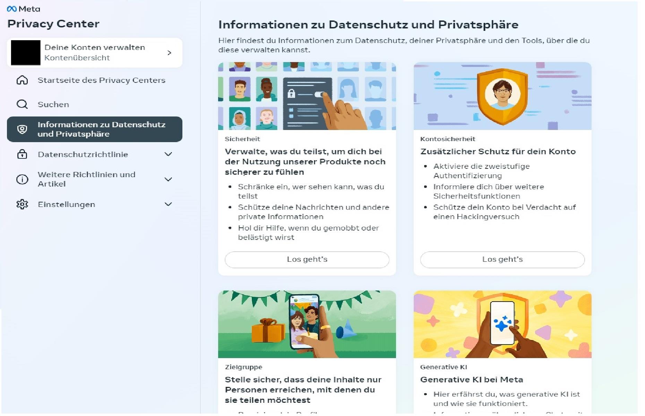Screen dimensions: 645x416
Task: Click heading Generative KI bei Meta
Action: (x=472, y=380)
